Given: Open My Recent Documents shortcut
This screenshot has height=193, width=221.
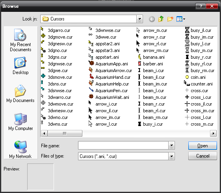Looking at the screenshot, I should pyautogui.click(x=20, y=40).
